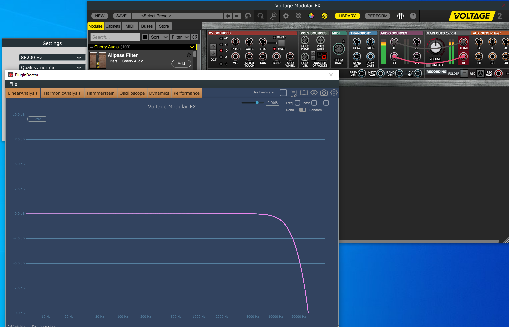Screen dimensions: 509x327
Task: Click the PLAY transport jack
Action: pos(357,42)
